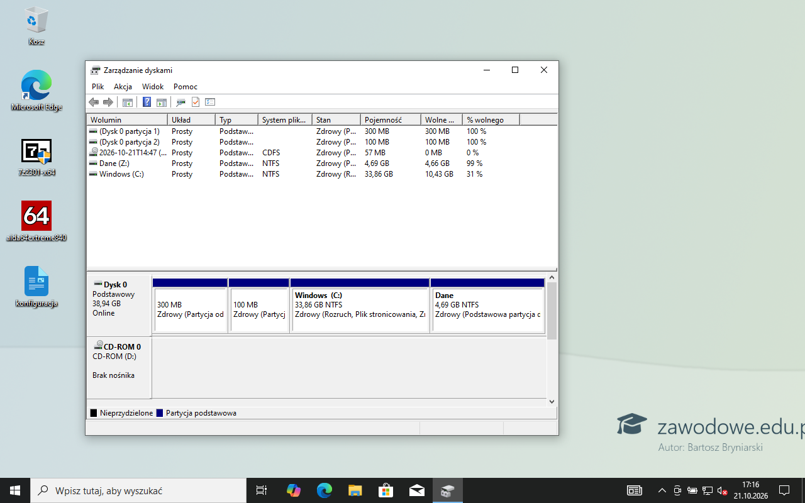Click the rescan disks toolbar icon

[180, 102]
